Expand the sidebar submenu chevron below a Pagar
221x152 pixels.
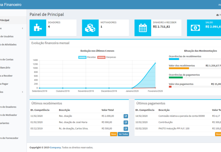22,92
